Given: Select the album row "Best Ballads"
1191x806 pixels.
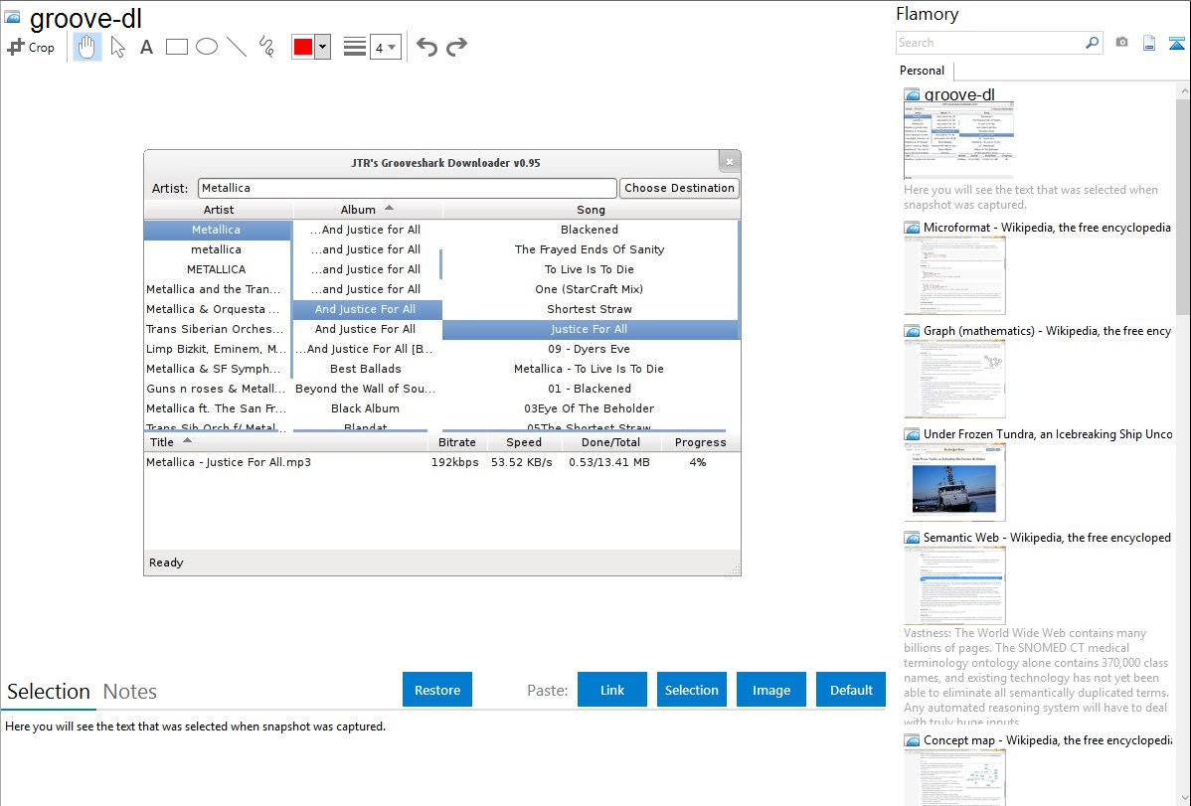Looking at the screenshot, I should [365, 369].
